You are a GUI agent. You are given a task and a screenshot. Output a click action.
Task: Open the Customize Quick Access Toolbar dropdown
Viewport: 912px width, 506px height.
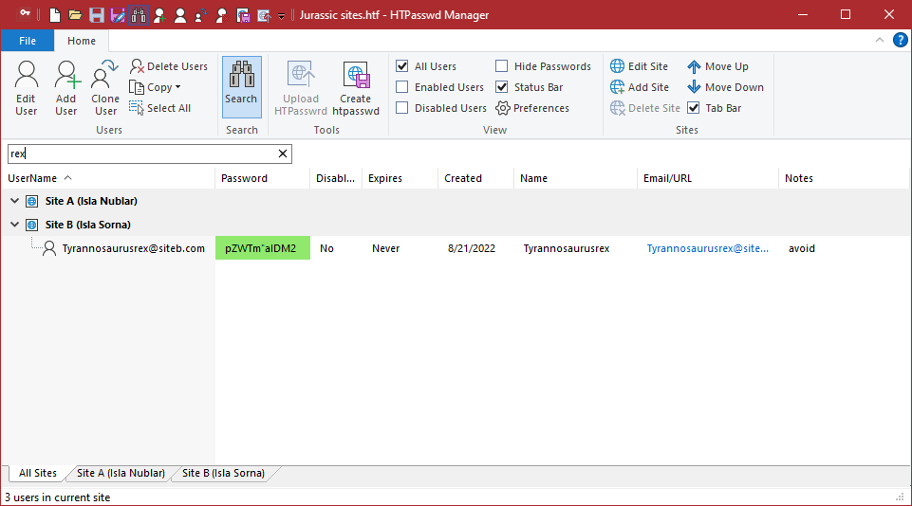click(282, 16)
